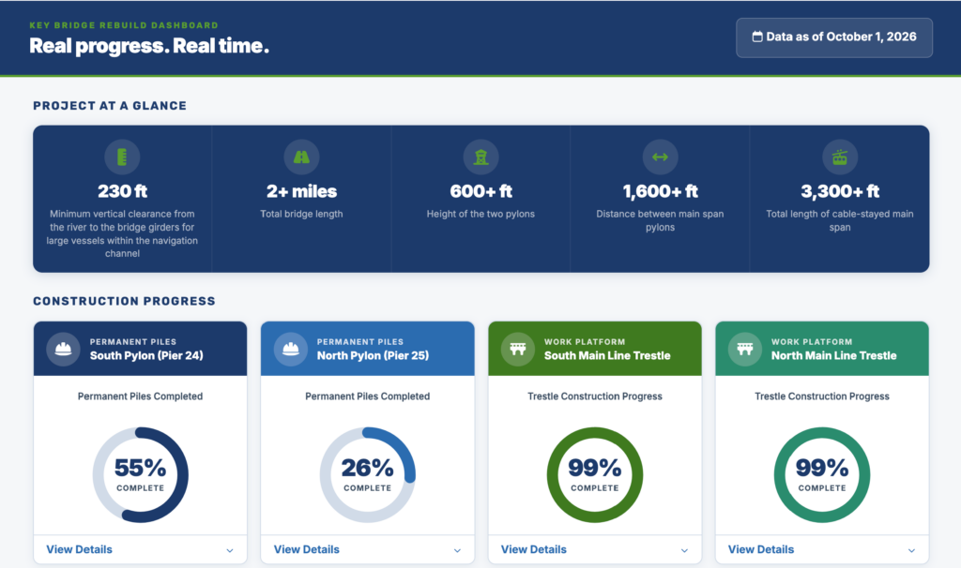The height and width of the screenshot is (568, 961).
Task: Click the hard hat icon for North Pylon
Action: click(x=291, y=349)
